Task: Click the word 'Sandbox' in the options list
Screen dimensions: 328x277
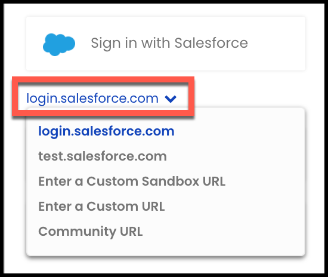Action: coord(171,181)
